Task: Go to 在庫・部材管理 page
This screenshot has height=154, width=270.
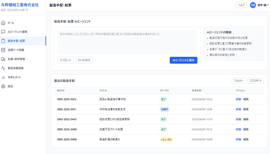Action: pos(23,59)
